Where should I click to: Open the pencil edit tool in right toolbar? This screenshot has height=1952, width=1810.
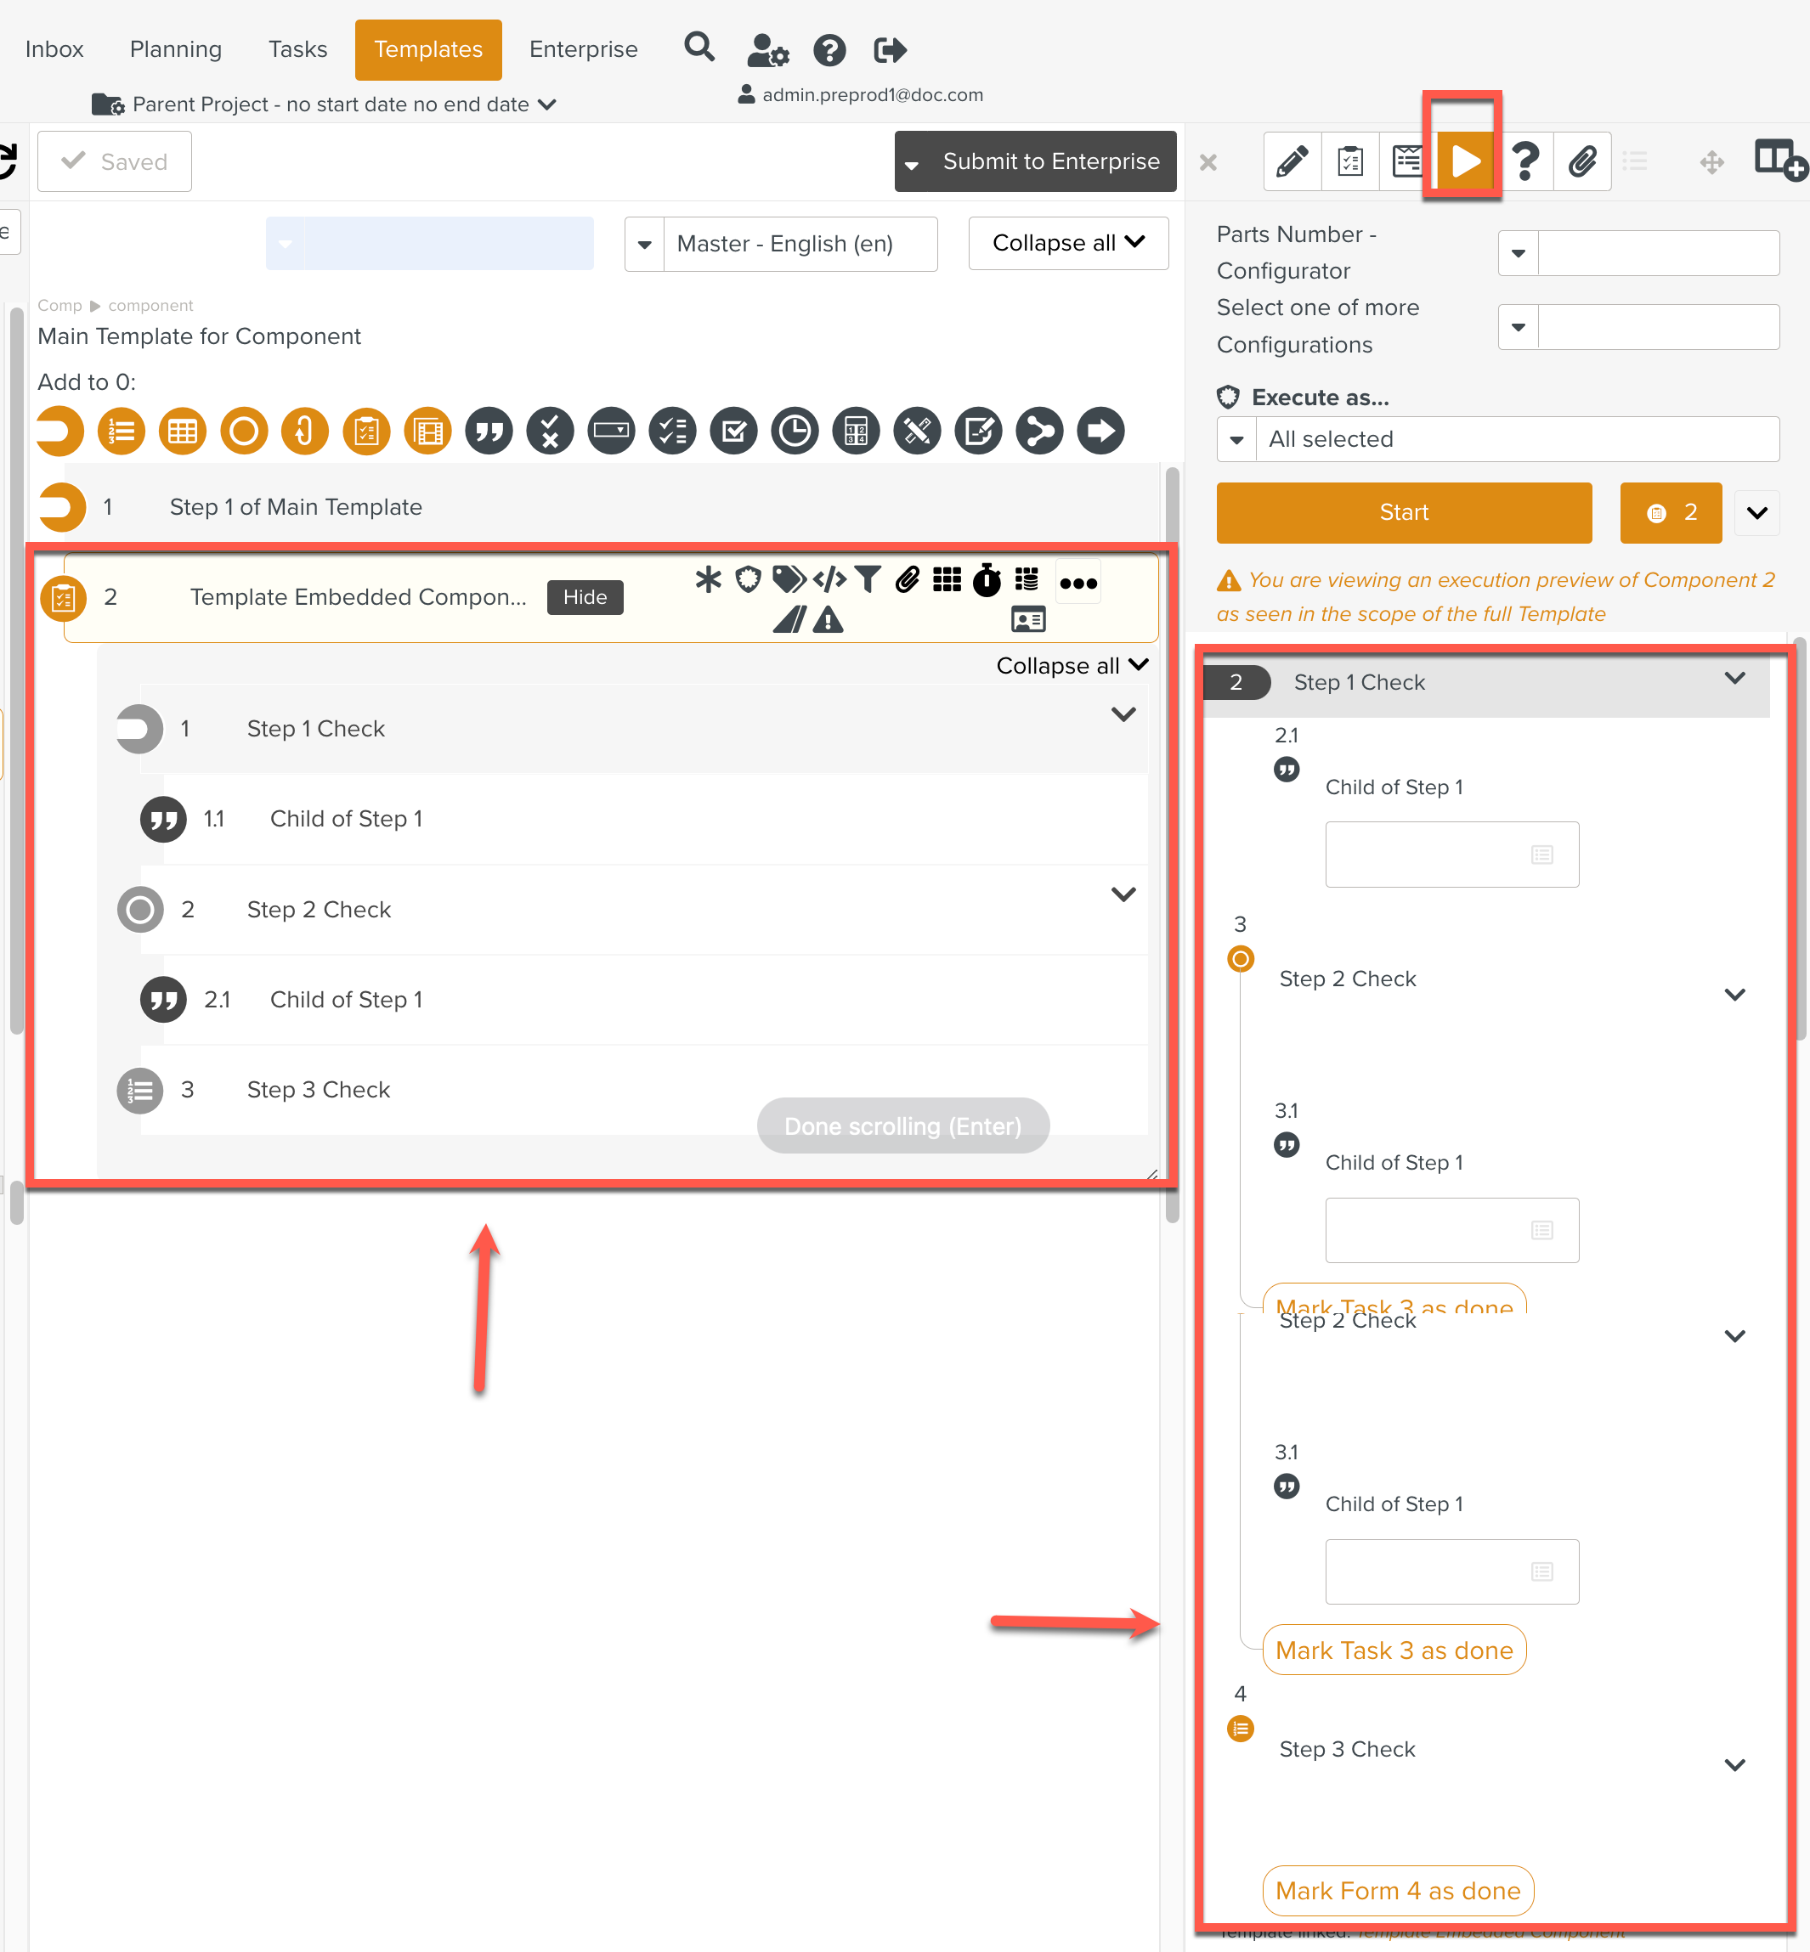(x=1292, y=161)
